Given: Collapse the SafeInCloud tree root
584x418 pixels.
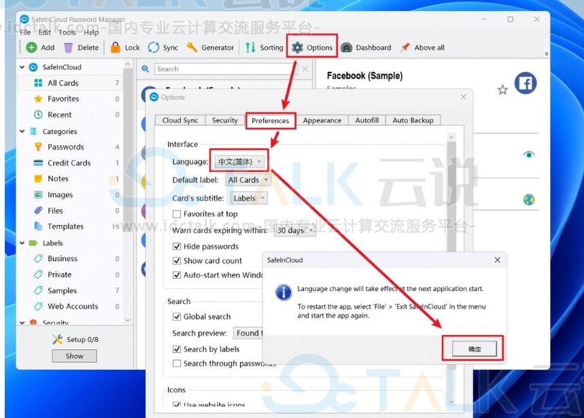Looking at the screenshot, I should (22, 67).
